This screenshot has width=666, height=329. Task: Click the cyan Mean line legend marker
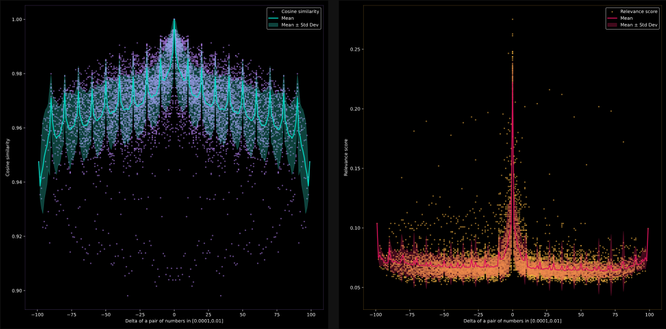coord(273,18)
